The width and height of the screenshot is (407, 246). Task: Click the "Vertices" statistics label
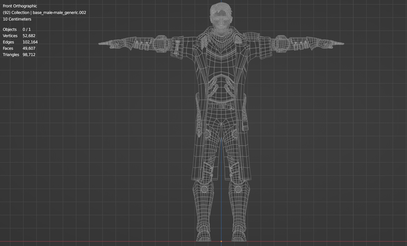tap(10, 35)
